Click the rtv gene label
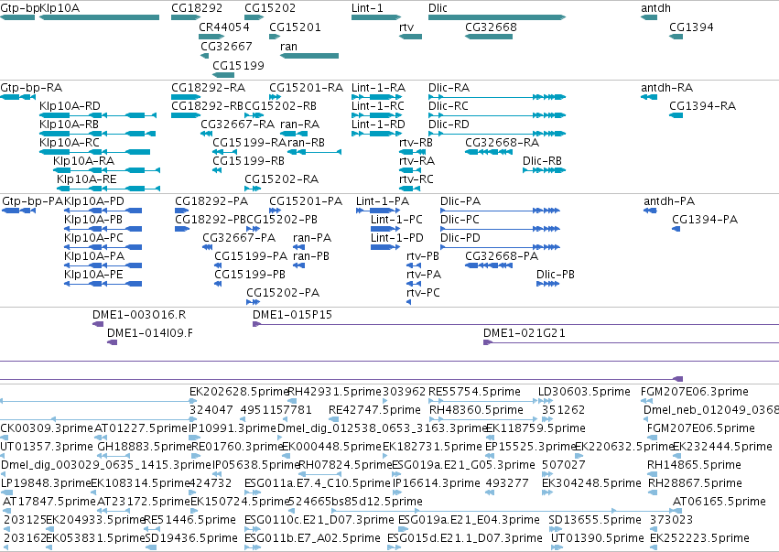Viewport: 779px width, 552px height. (x=406, y=27)
